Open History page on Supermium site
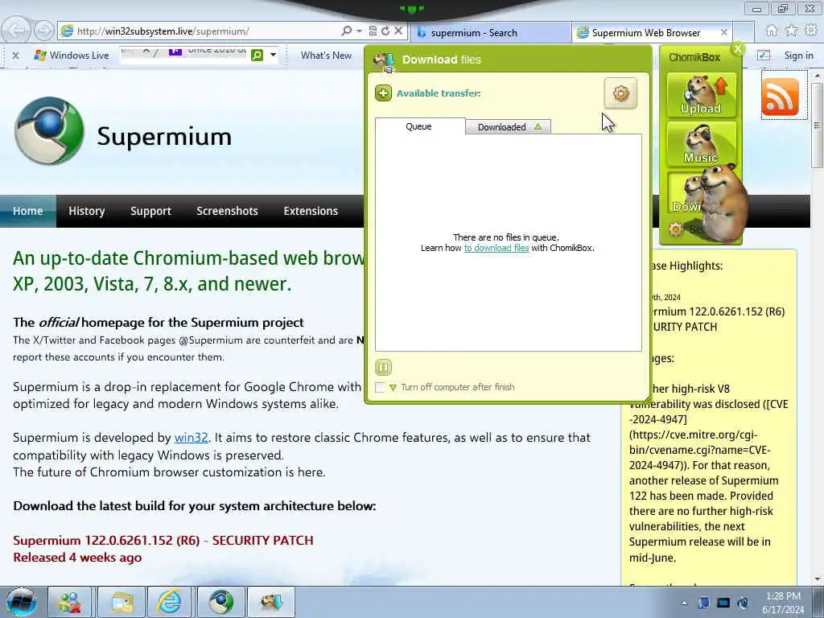 pyautogui.click(x=87, y=211)
